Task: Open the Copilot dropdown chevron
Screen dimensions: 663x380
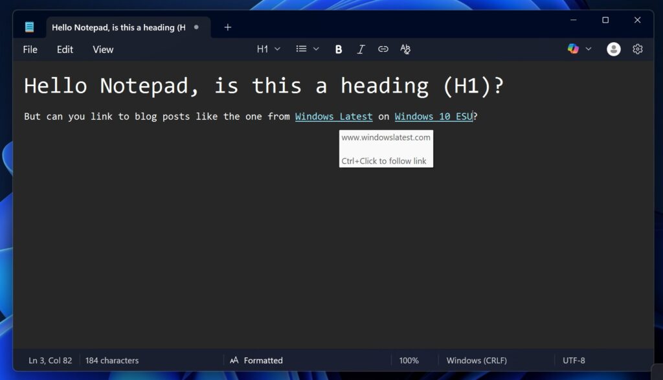Action: (588, 49)
